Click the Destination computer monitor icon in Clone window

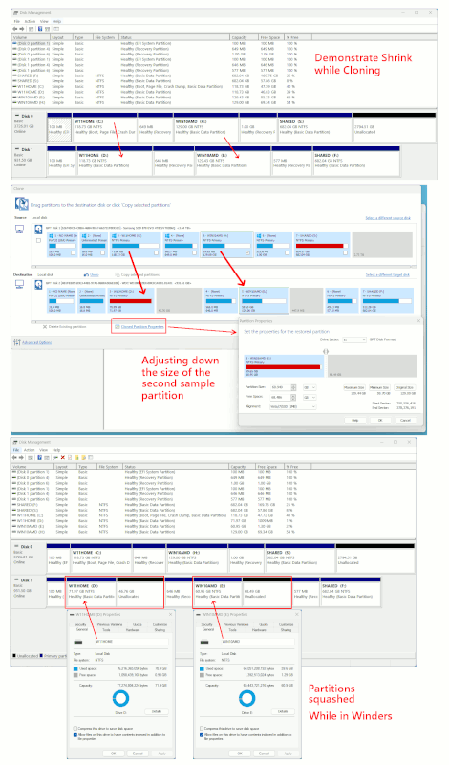tap(19, 285)
